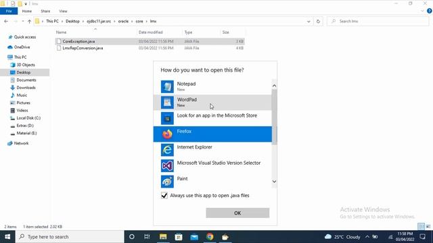
Task: Open the Windows Start menu
Action: 7,237
